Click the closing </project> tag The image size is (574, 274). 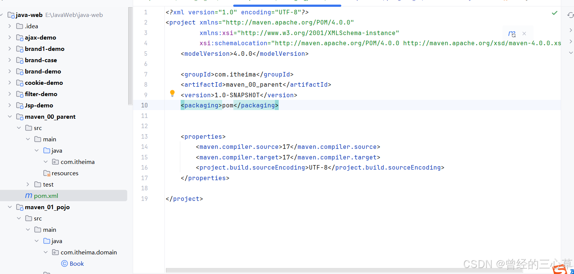(184, 199)
